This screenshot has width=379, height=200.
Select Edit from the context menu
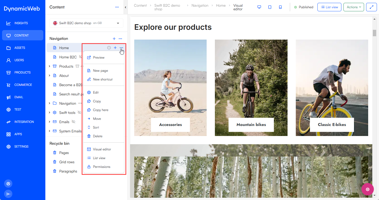[x=96, y=92]
